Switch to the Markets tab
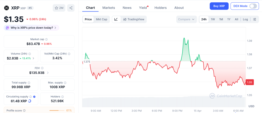 pyautogui.click(x=108, y=8)
